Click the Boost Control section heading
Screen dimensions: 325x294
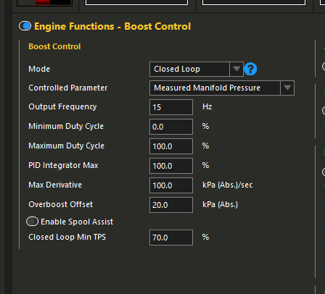pyautogui.click(x=54, y=46)
